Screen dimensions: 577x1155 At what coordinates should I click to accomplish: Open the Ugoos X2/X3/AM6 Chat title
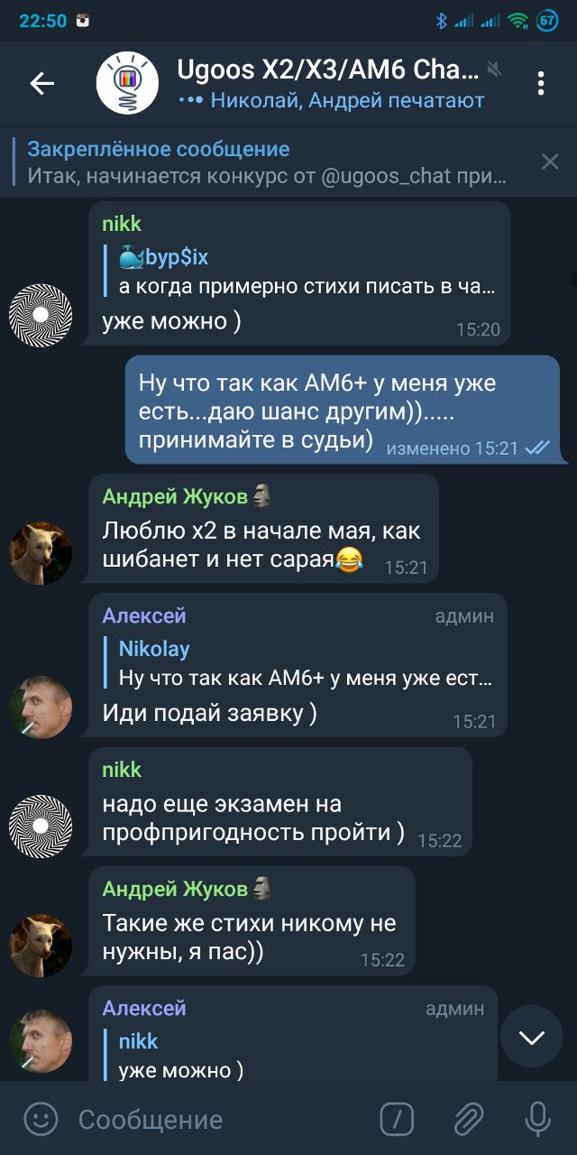[x=328, y=69]
